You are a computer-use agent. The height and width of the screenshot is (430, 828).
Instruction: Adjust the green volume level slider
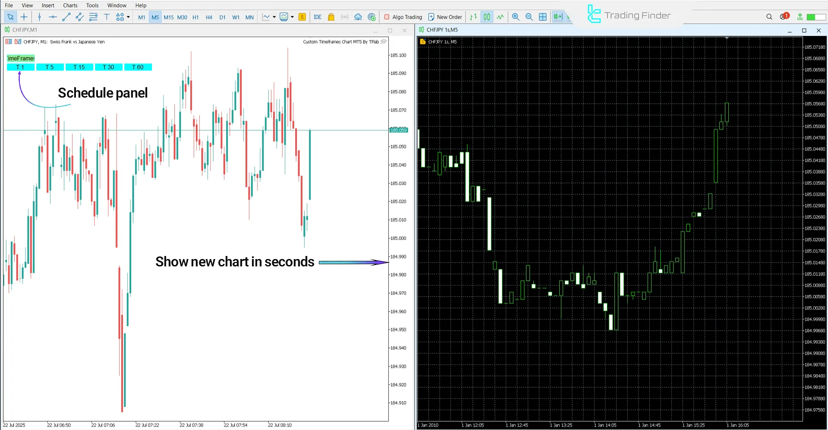click(815, 17)
